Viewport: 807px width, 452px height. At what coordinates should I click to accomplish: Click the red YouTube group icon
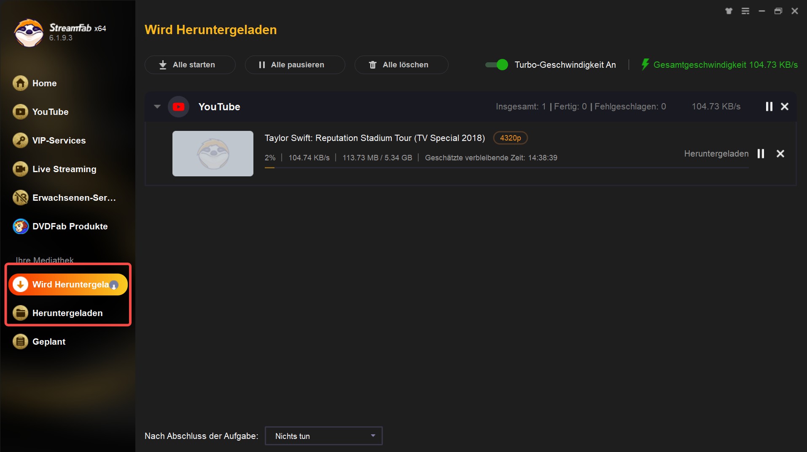178,107
